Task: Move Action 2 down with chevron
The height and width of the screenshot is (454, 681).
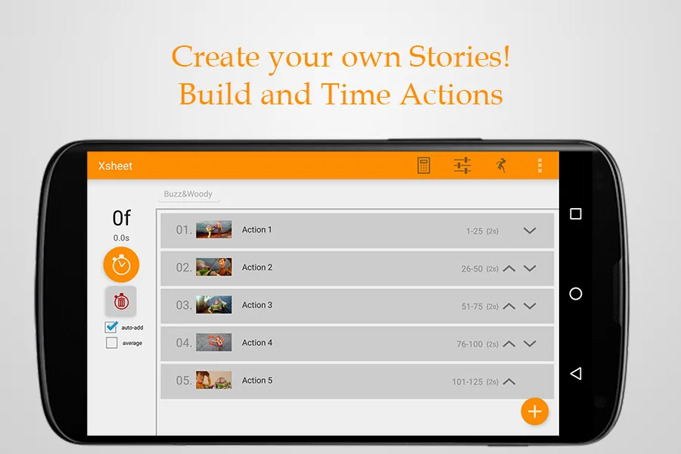Action: click(x=530, y=269)
